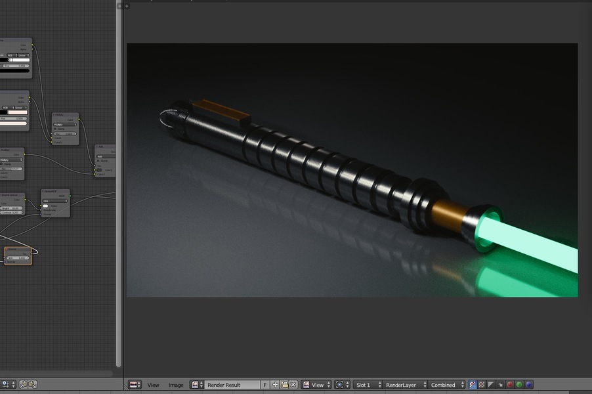Image resolution: width=592 pixels, height=394 pixels.
Task: Collapse the center Multiply node
Action: 54,114
